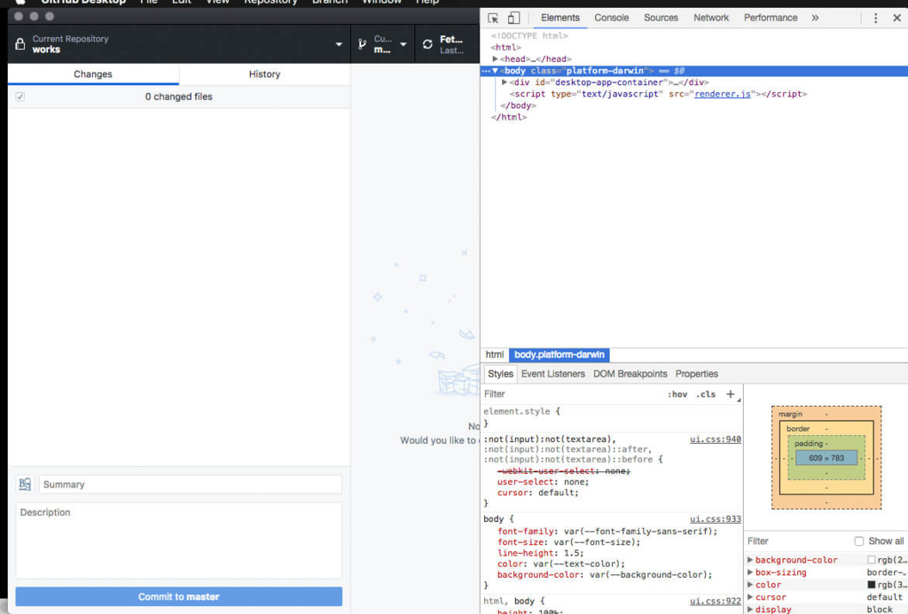Screen dimensions: 908x614
Task: Expand computed display property
Action: [x=750, y=609]
